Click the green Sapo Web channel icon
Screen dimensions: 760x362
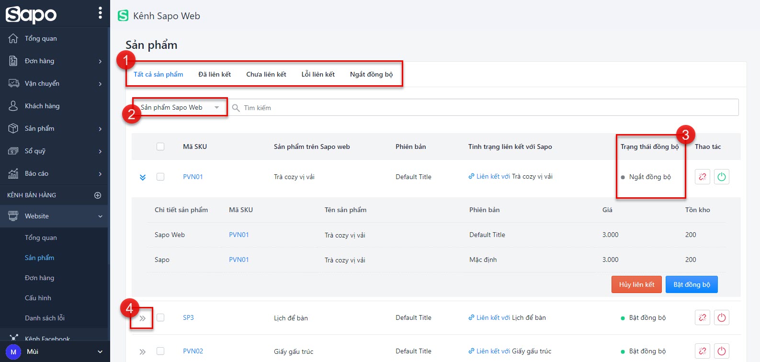click(123, 16)
